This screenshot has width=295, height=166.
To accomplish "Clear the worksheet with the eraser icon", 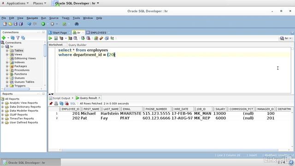I will (101, 38).
